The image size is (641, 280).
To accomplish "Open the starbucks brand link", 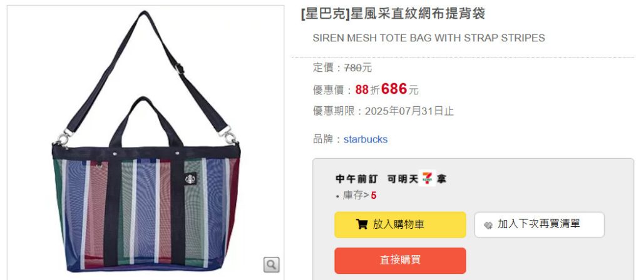I will tap(366, 139).
